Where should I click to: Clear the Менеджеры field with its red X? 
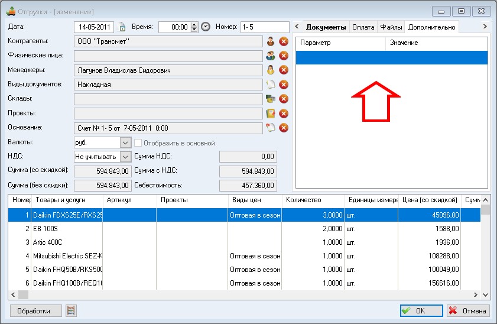point(283,70)
